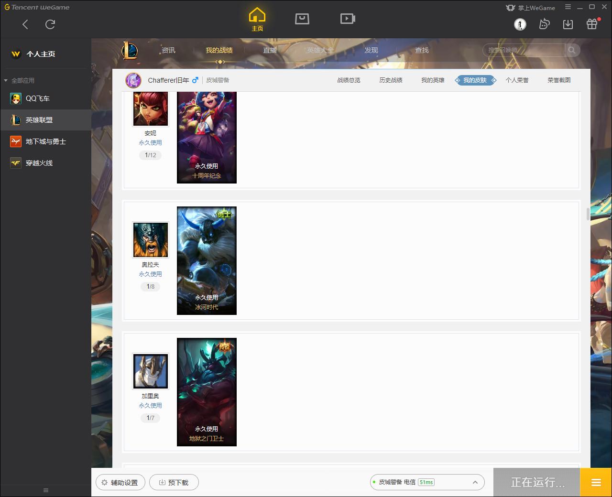Image resolution: width=612 pixels, height=497 pixels.
Task: Expand the 皮城警备 server selector dropdown
Action: click(427, 482)
